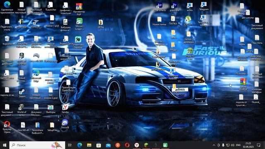Viewport: 265px width, 149px height.
Task: Select the Выборы image file
Action: pos(51,109)
